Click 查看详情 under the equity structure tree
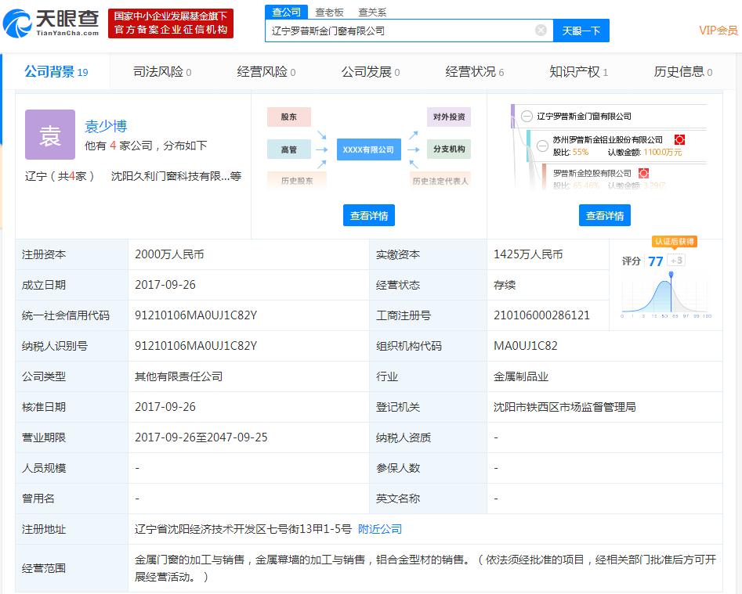The image size is (742, 594). (605, 215)
